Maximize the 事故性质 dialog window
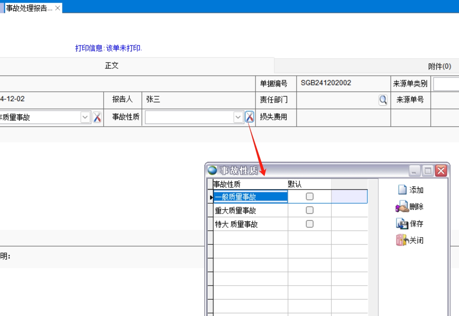The height and width of the screenshot is (316, 459). tap(428, 171)
